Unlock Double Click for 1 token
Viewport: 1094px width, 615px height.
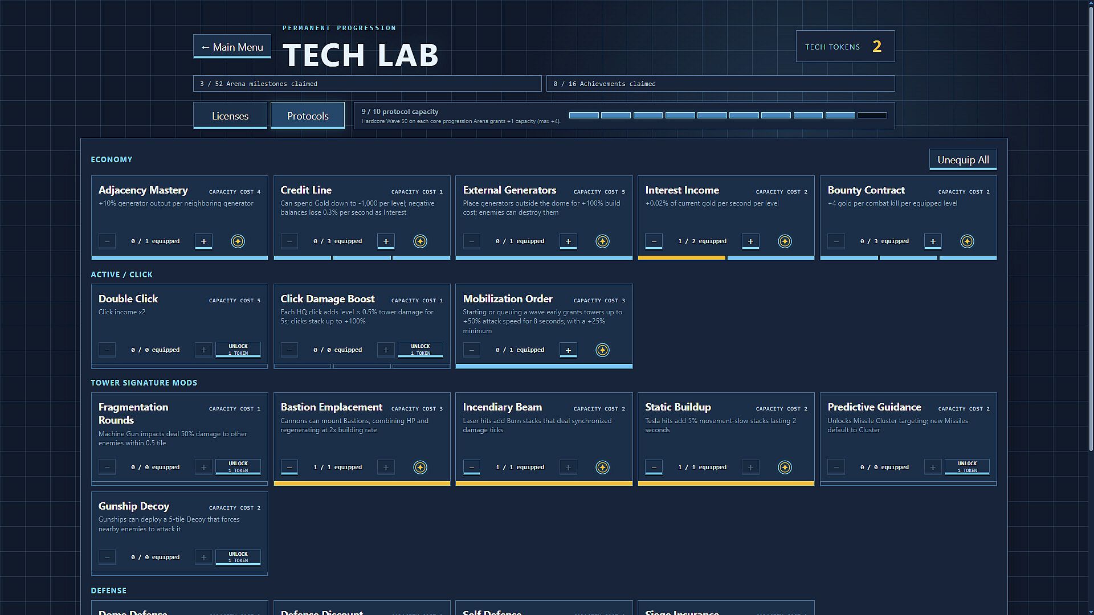pos(238,350)
